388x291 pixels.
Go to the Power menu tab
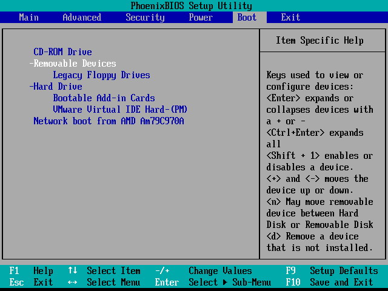tap(201, 18)
